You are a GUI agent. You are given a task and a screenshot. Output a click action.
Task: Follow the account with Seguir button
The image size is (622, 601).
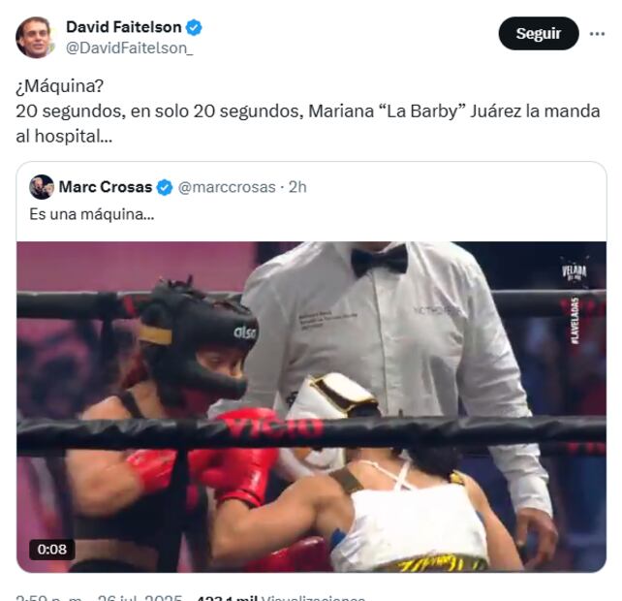point(539,33)
